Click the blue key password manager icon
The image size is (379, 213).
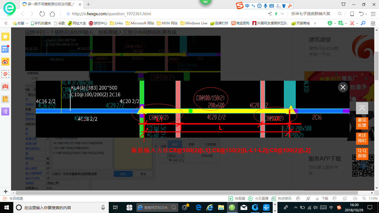pyautogui.click(x=363, y=23)
